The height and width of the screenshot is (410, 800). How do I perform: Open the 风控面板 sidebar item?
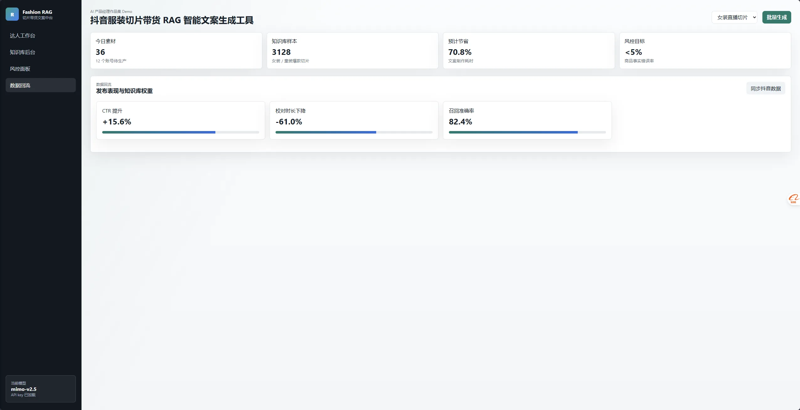point(41,69)
